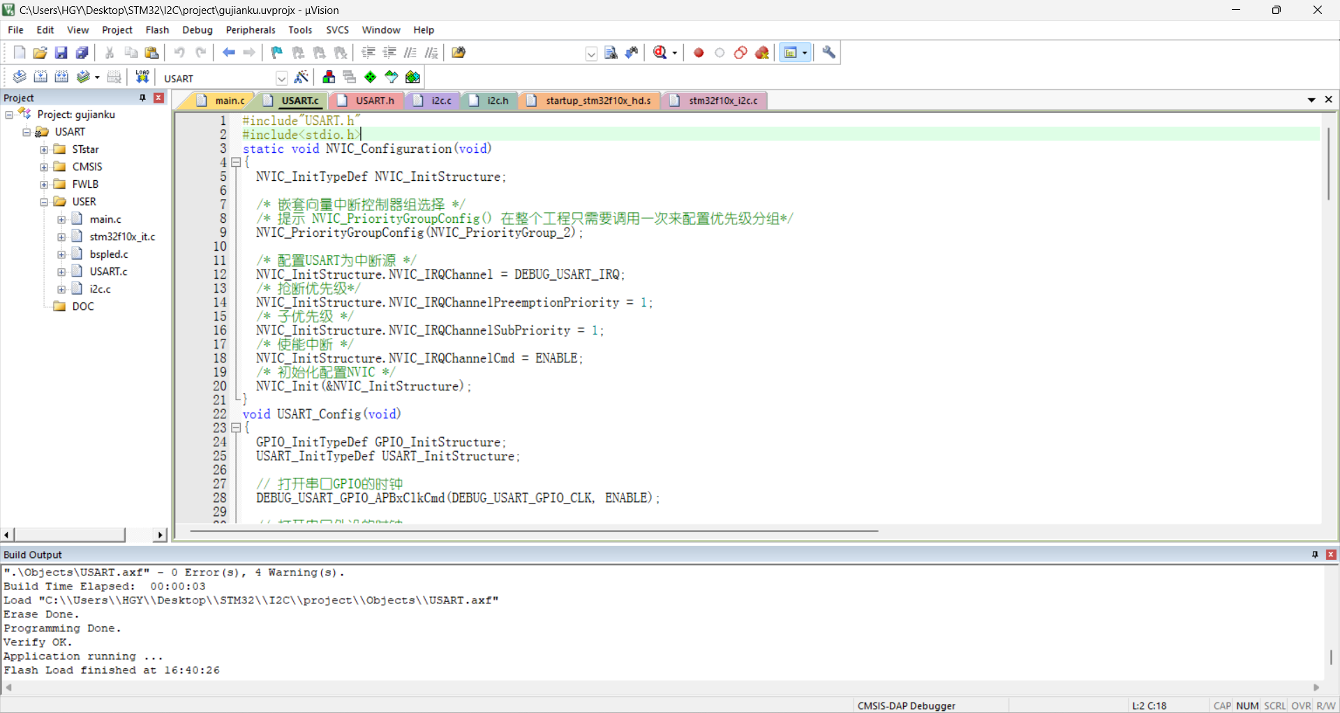The width and height of the screenshot is (1340, 713).
Task: Close the active editor tab
Action: point(1329,100)
